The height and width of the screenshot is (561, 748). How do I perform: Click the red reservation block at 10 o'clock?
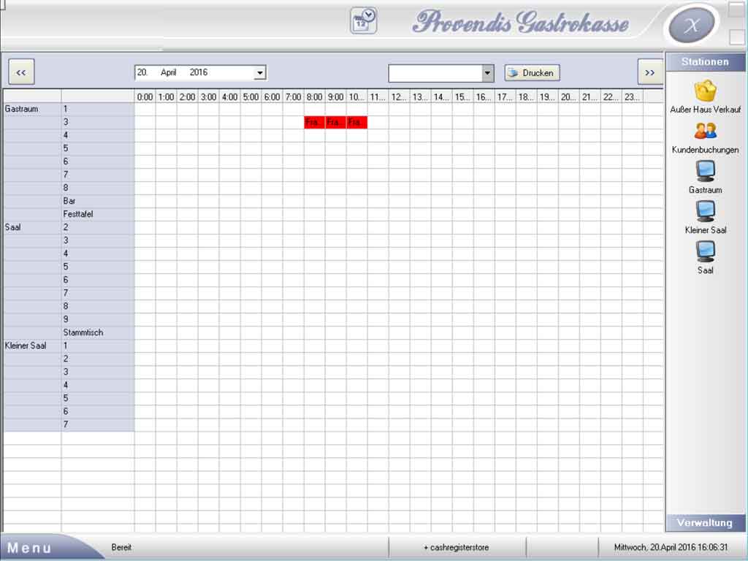tap(356, 122)
